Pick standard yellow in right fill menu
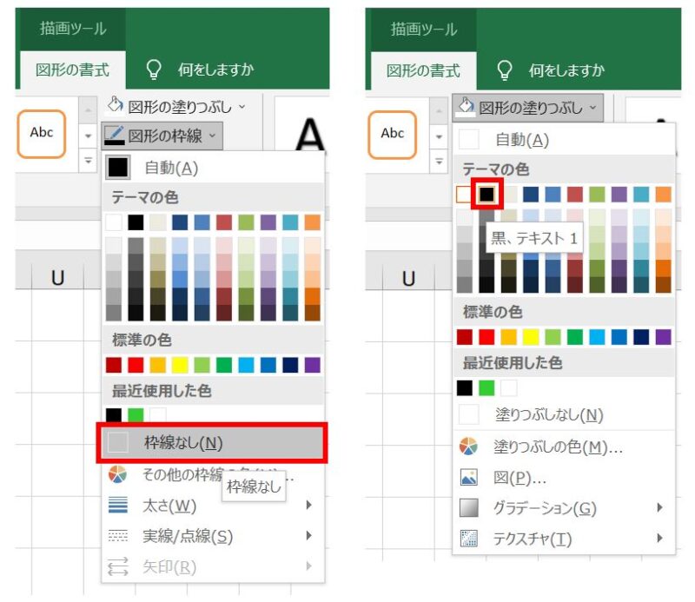The image size is (695, 602). tap(531, 337)
